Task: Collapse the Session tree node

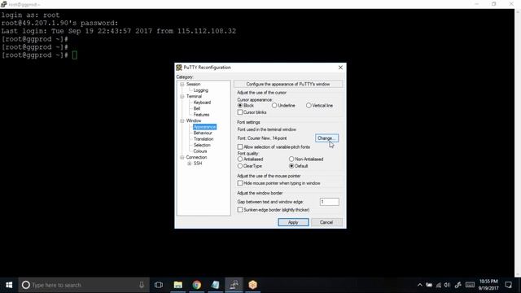Action: 182,84
